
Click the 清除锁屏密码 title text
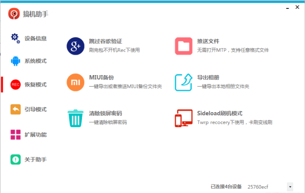[105, 114]
